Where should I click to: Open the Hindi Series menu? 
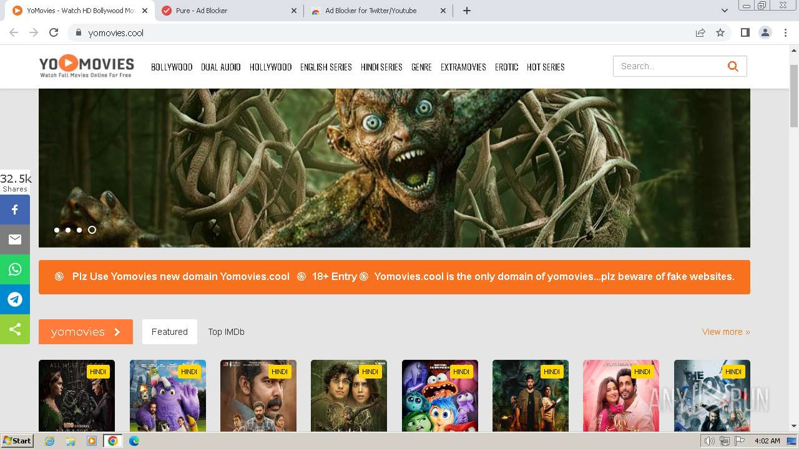coord(381,67)
